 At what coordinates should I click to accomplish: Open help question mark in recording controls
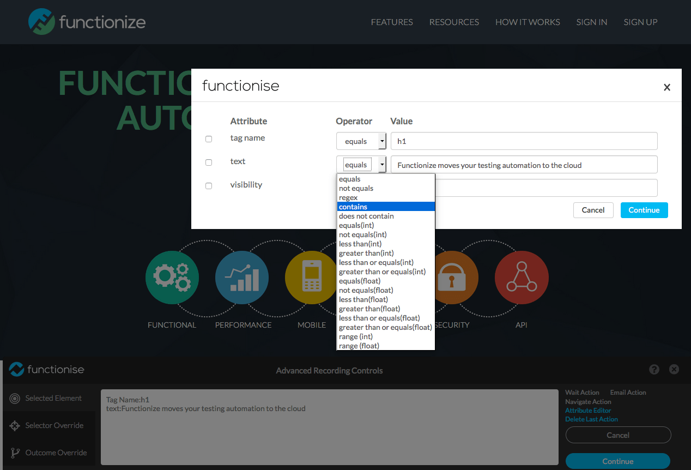(x=654, y=369)
